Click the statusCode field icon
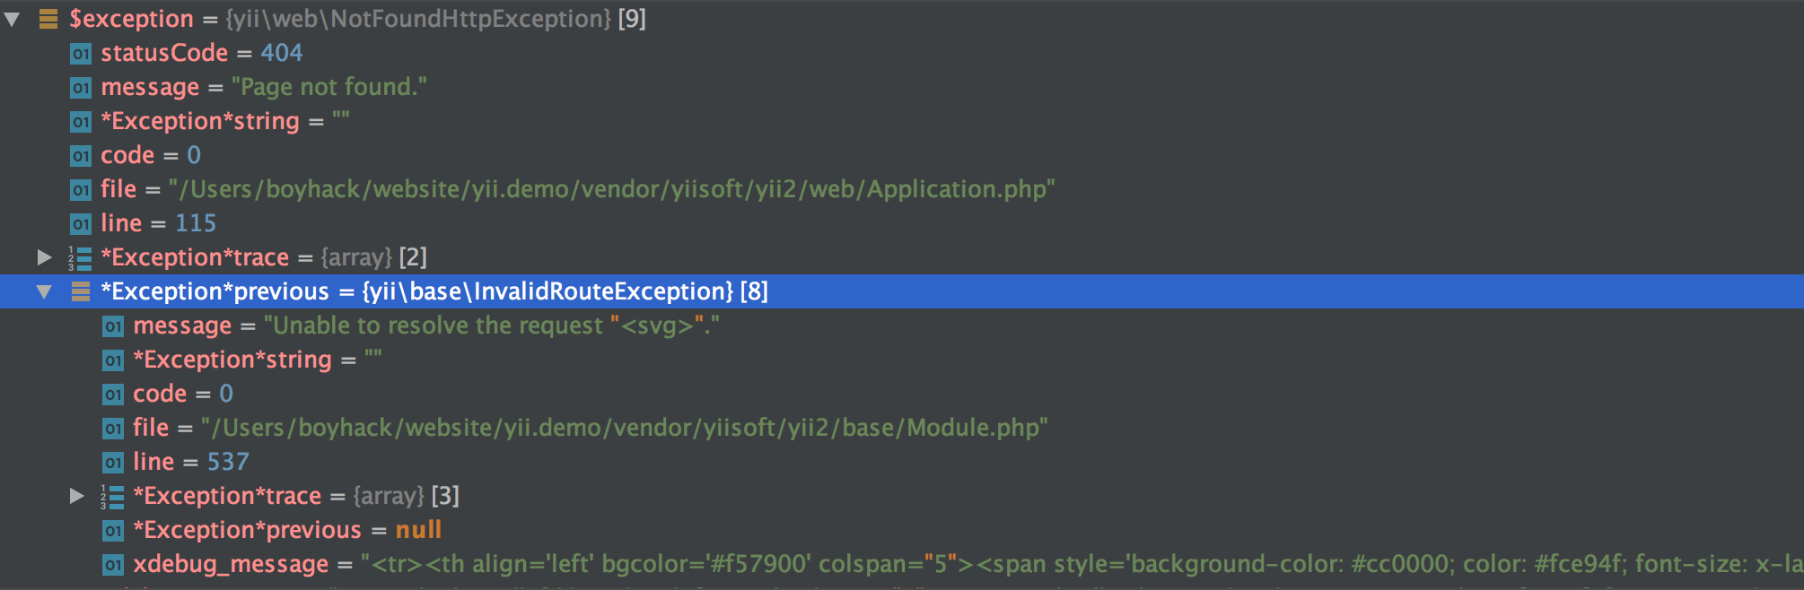The height and width of the screenshot is (590, 1804). [x=81, y=54]
